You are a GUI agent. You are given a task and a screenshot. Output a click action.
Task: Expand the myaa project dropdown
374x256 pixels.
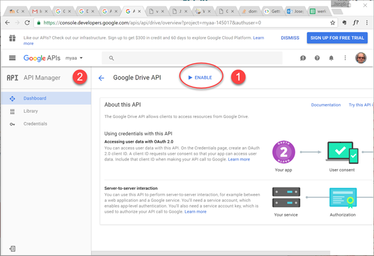74,58
